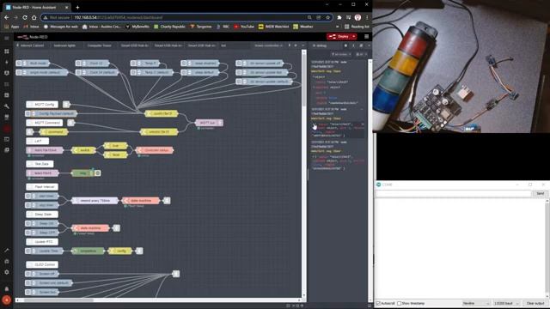Select the MQTT out node
550x309 pixels.
pos(209,123)
